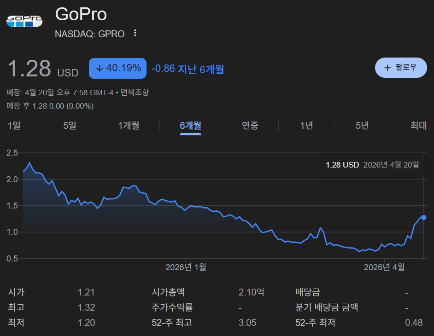Switch to the 연중 year-to-date tab
Image resolution: width=434 pixels, height=336 pixels.
click(x=250, y=126)
